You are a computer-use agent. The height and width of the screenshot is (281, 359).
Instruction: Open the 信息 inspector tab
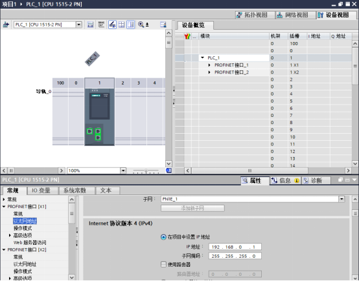(x=285, y=181)
